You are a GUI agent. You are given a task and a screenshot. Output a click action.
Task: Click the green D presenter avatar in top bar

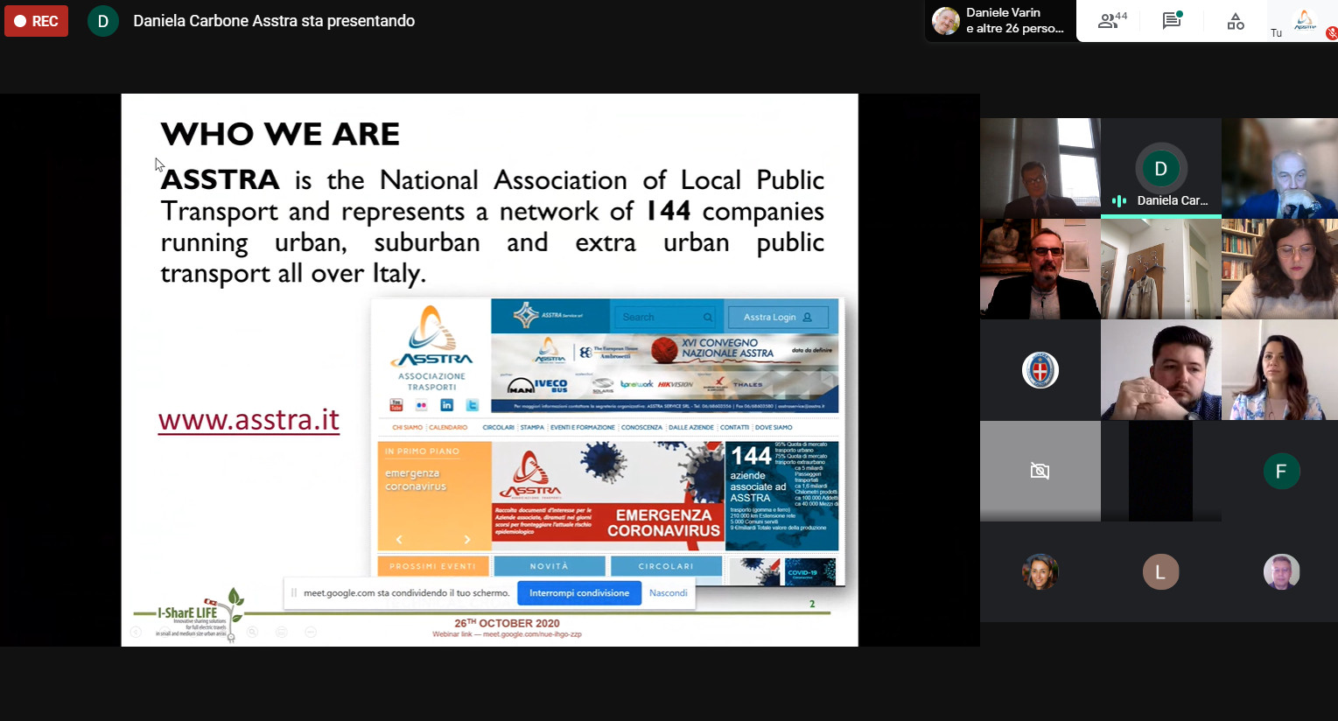pyautogui.click(x=102, y=21)
